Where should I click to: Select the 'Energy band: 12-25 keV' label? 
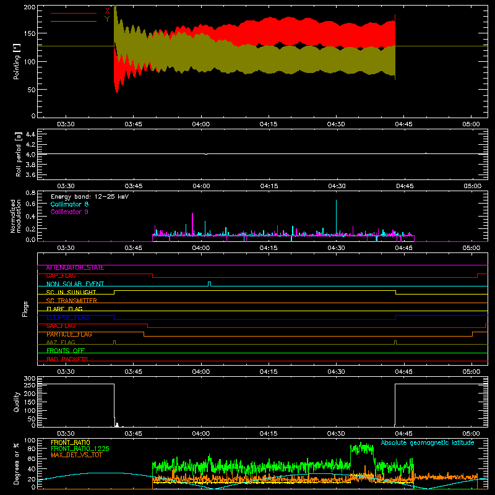(x=90, y=197)
